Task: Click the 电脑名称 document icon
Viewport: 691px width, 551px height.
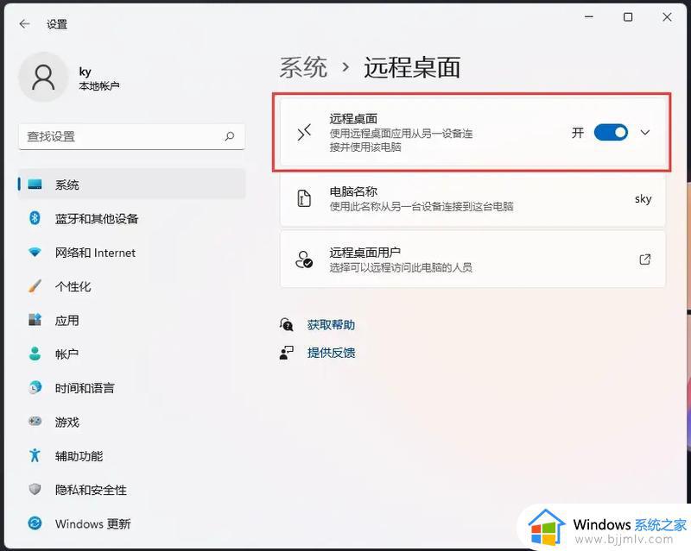Action: pos(304,198)
